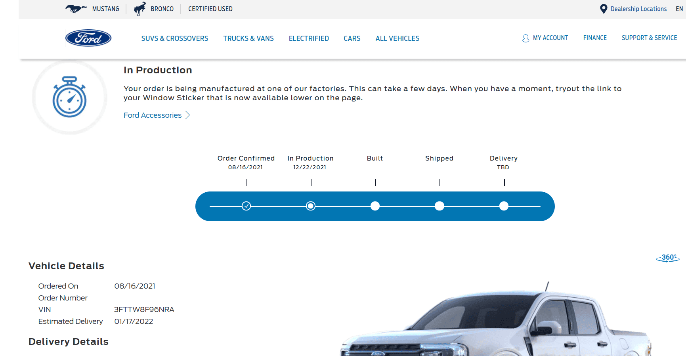
Task: Click the chevron beside Ford Accessories
Action: (x=188, y=115)
